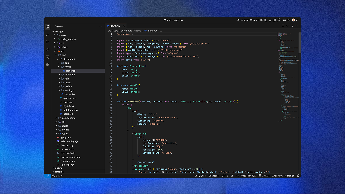Screen dimensions: 345x194
Task: Open eslint.config.mjs in explorer
Action: click(78, 141)
